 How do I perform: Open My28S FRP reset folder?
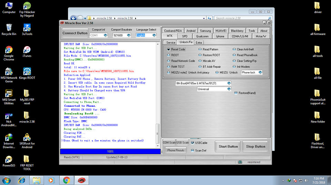click(27, 97)
